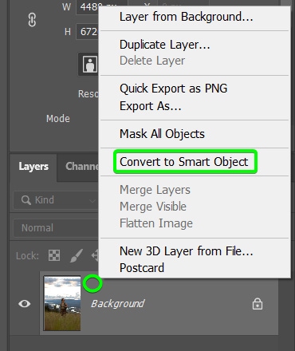The height and width of the screenshot is (351, 295).
Task: Choose Duplicate Layer from context menu
Action: point(165,45)
